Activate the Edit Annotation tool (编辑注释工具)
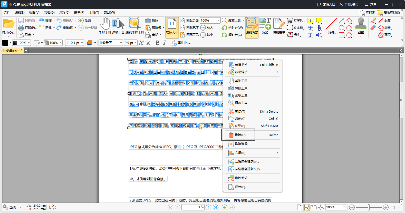Screen dimensions: 405x213 coord(134,26)
